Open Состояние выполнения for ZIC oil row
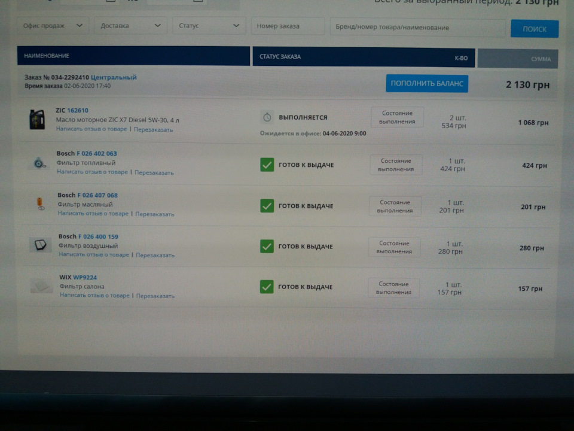Viewport: 574px width, 431px height. click(397, 117)
